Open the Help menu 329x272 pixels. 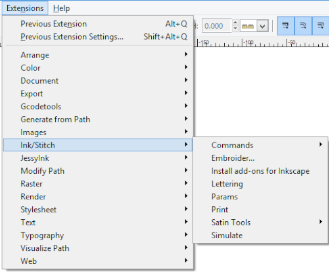coord(61,8)
